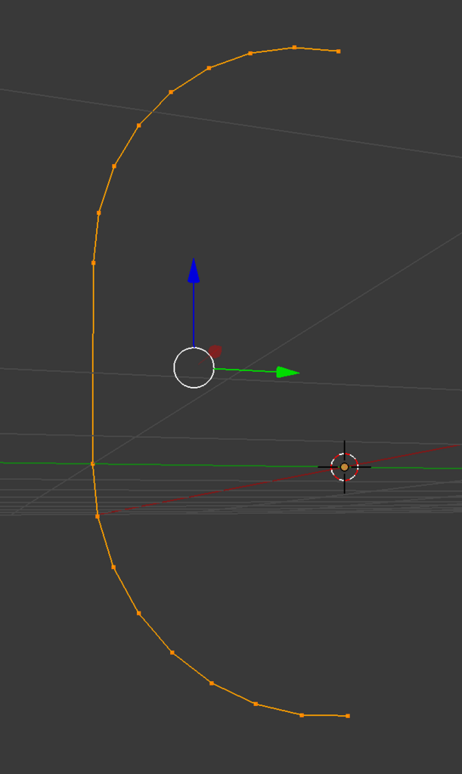Screen dimensions: 462x774
Task: Select vertex at top of long vertical edge
Action: click(x=93, y=262)
